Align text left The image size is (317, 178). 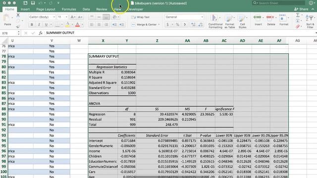pos(92,25)
